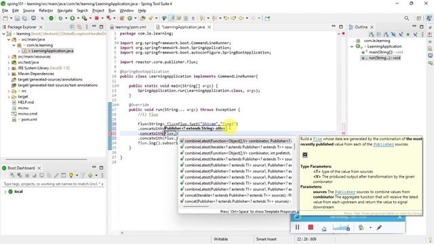
Task: Toggle Mark Occurrences in main toolbar
Action: pos(172,18)
